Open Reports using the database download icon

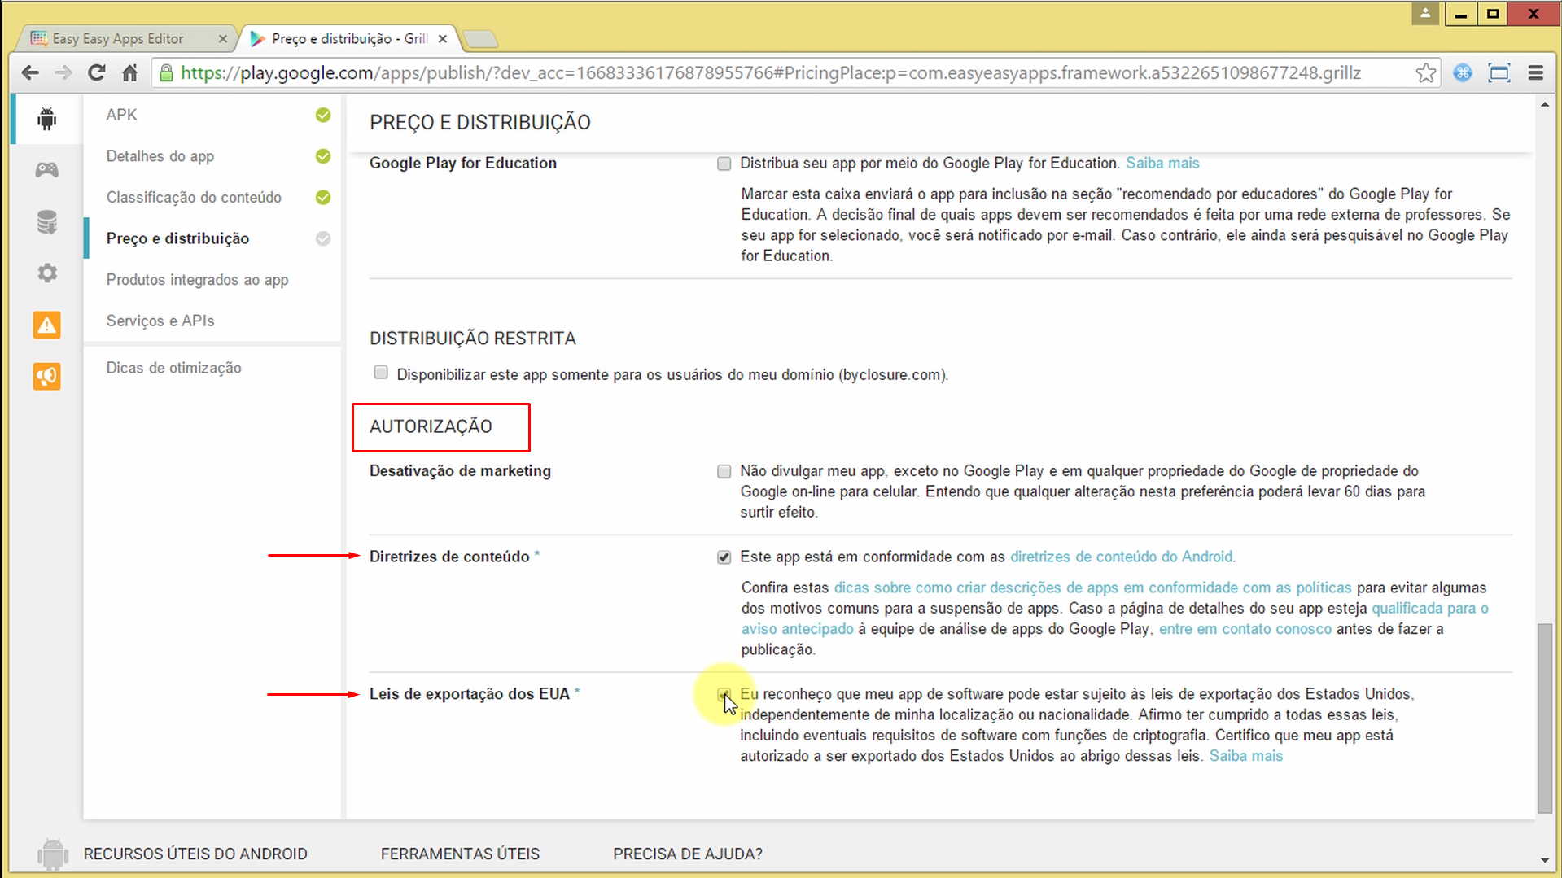(x=46, y=222)
